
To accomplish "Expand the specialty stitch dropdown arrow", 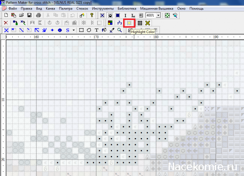I will 73,30.
